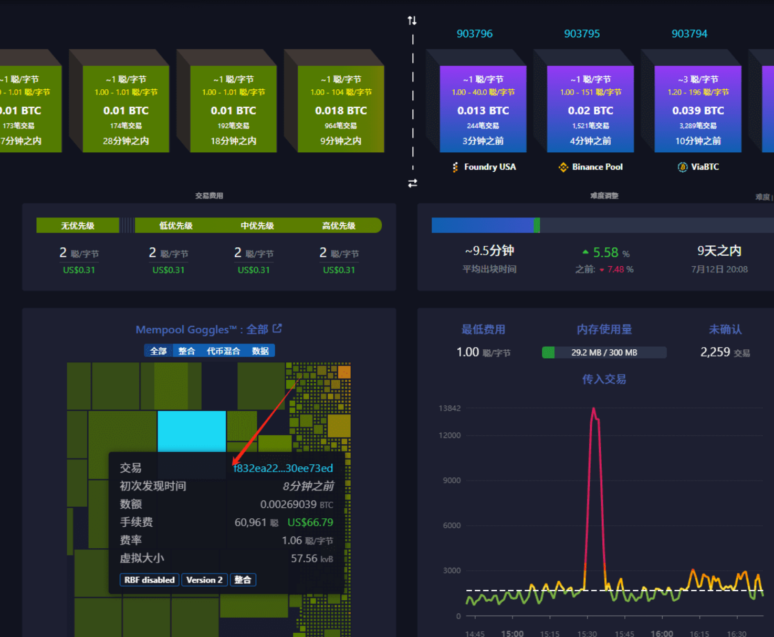Open block height 903795 link
The width and height of the screenshot is (774, 637).
582,34
